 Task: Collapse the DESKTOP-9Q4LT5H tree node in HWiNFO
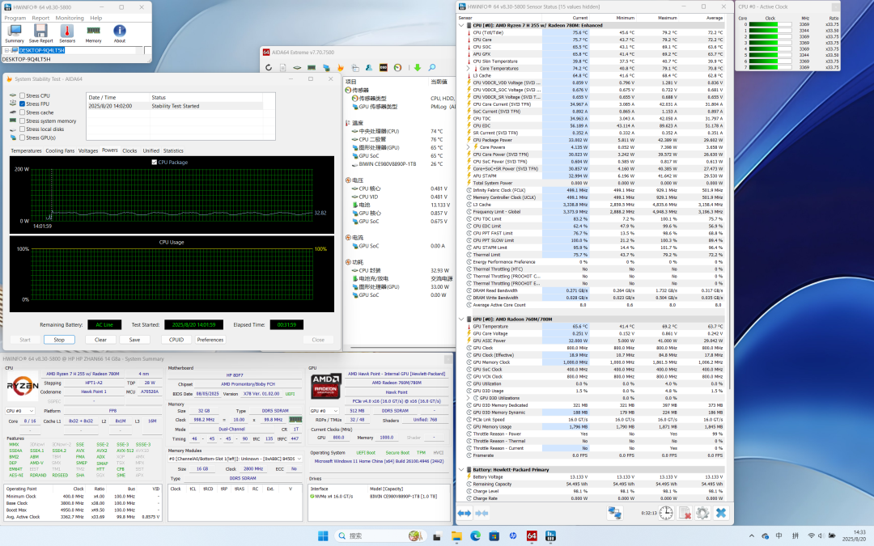coord(6,50)
